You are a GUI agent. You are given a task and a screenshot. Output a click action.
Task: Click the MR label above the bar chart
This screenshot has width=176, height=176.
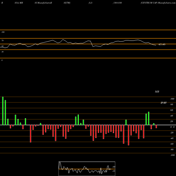click(x=157, y=92)
